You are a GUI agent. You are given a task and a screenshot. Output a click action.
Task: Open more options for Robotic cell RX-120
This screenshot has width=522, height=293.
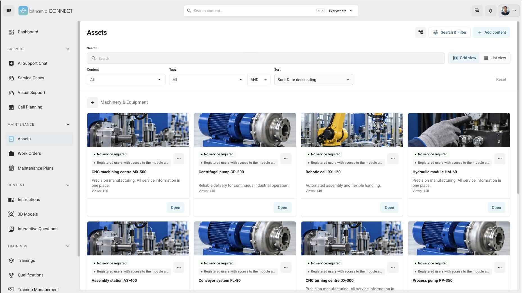click(x=393, y=159)
